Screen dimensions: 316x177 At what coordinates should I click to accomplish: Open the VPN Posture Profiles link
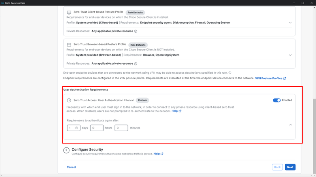click(x=271, y=78)
